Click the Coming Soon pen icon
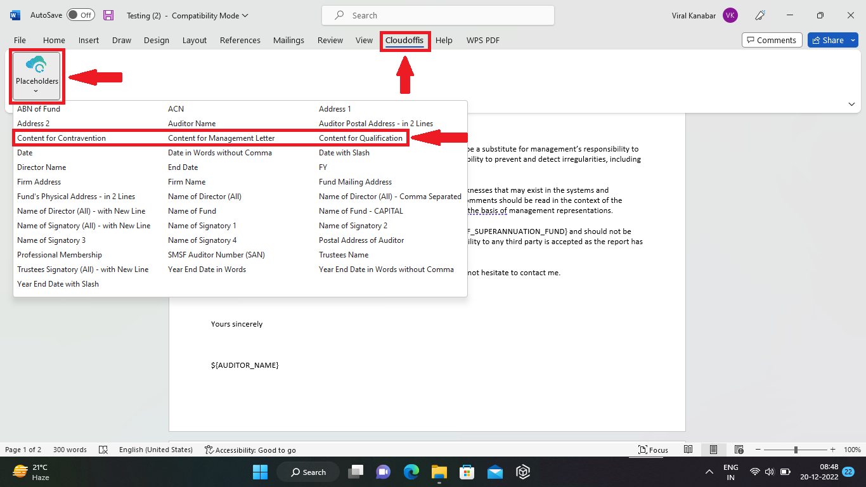This screenshot has width=866, height=487. 759,15
